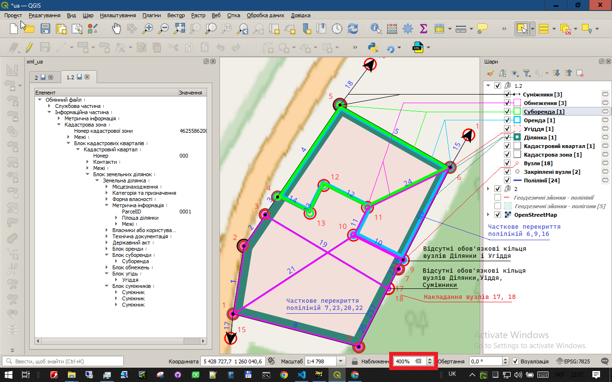This screenshot has width=612, height=382.
Task: Collapse the Кадастрова зона tree node
Action: tap(59, 125)
